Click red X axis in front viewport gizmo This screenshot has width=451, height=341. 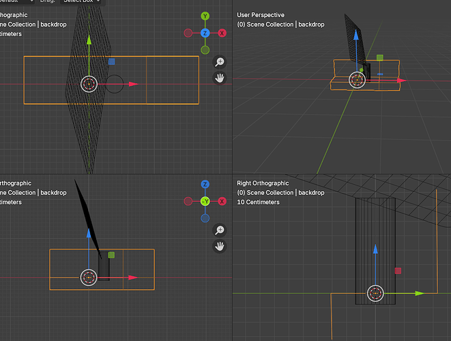click(222, 201)
